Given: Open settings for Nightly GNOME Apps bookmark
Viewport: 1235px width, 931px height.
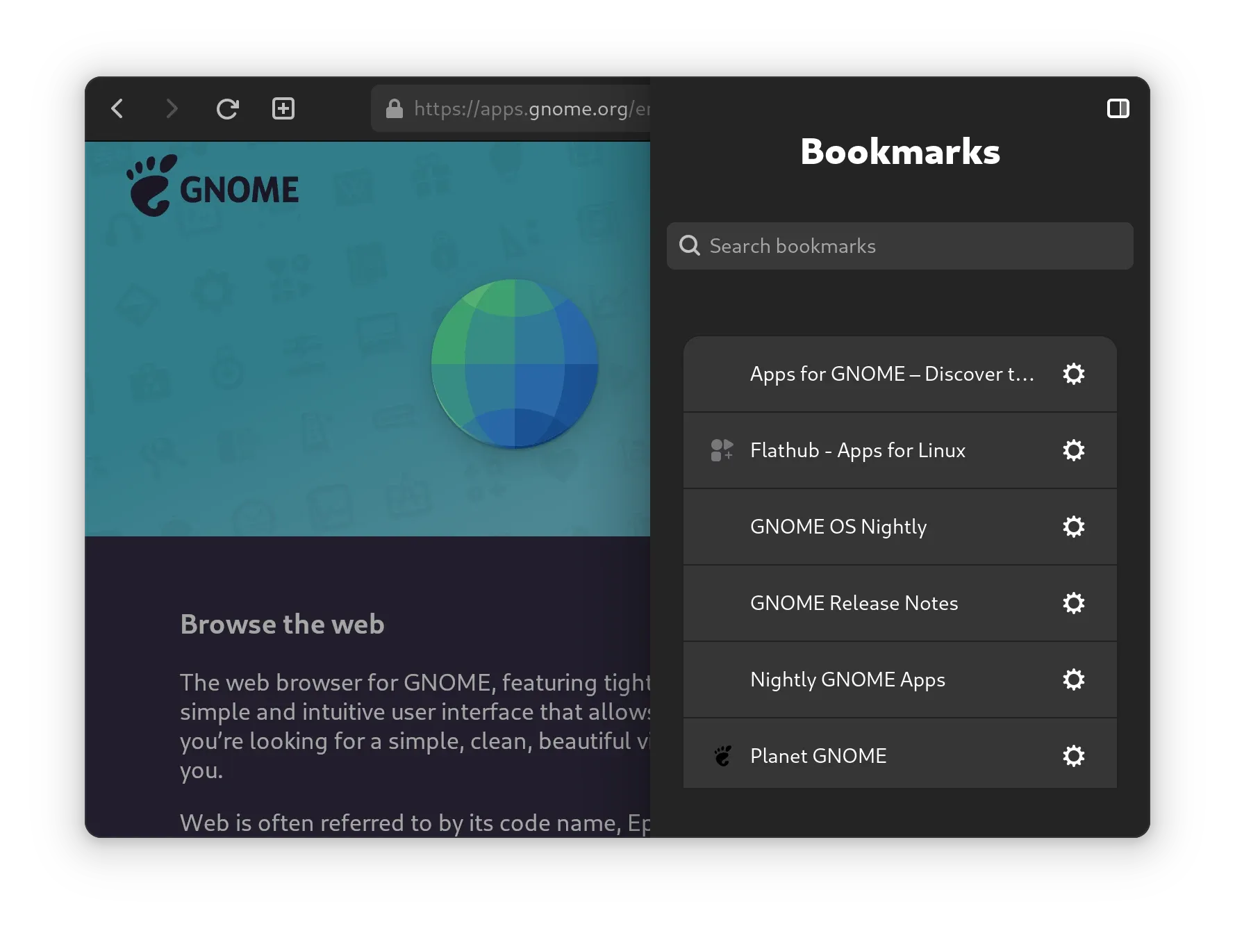Looking at the screenshot, I should (x=1073, y=679).
